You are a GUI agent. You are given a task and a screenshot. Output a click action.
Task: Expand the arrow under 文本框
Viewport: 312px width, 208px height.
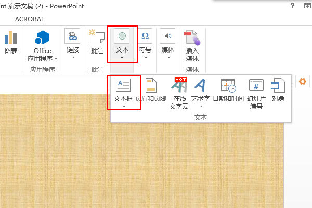[x=124, y=106]
